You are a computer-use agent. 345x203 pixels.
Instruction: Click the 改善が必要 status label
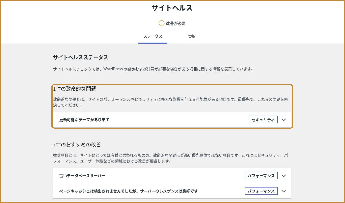pos(176,23)
